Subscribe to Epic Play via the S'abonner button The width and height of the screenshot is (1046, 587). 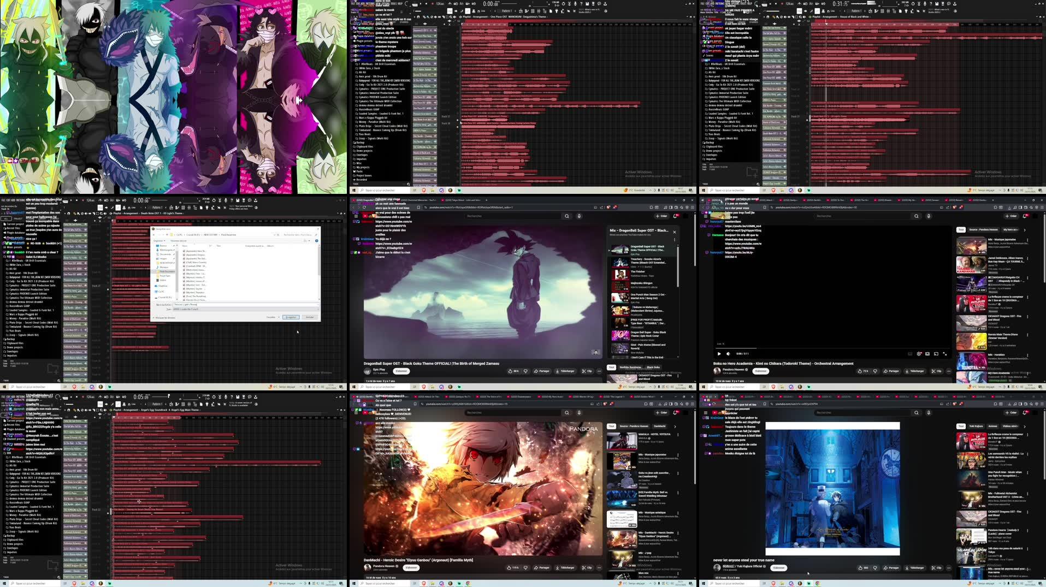click(401, 371)
